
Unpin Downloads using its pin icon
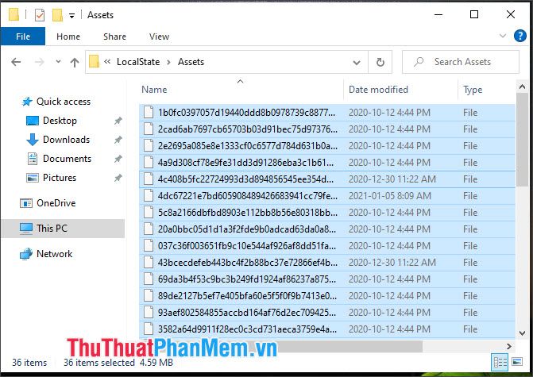(118, 140)
